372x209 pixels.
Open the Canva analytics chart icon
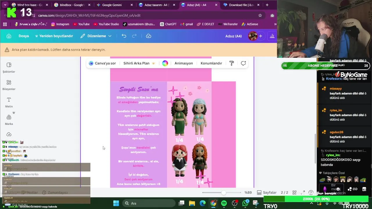click(x=272, y=36)
